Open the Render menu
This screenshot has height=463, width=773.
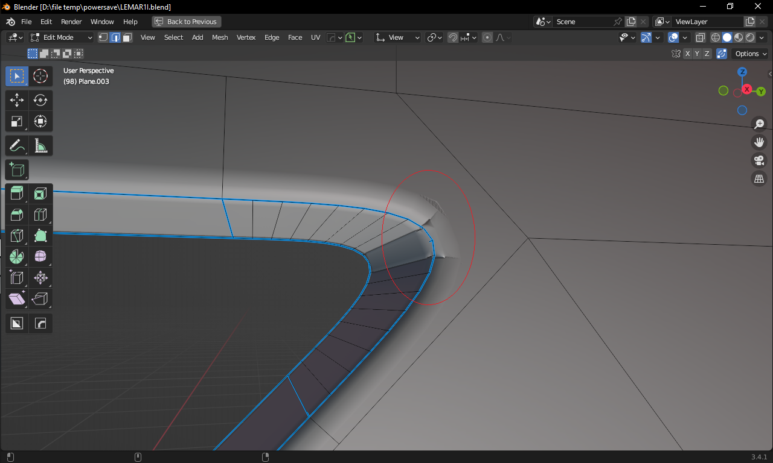tap(71, 22)
